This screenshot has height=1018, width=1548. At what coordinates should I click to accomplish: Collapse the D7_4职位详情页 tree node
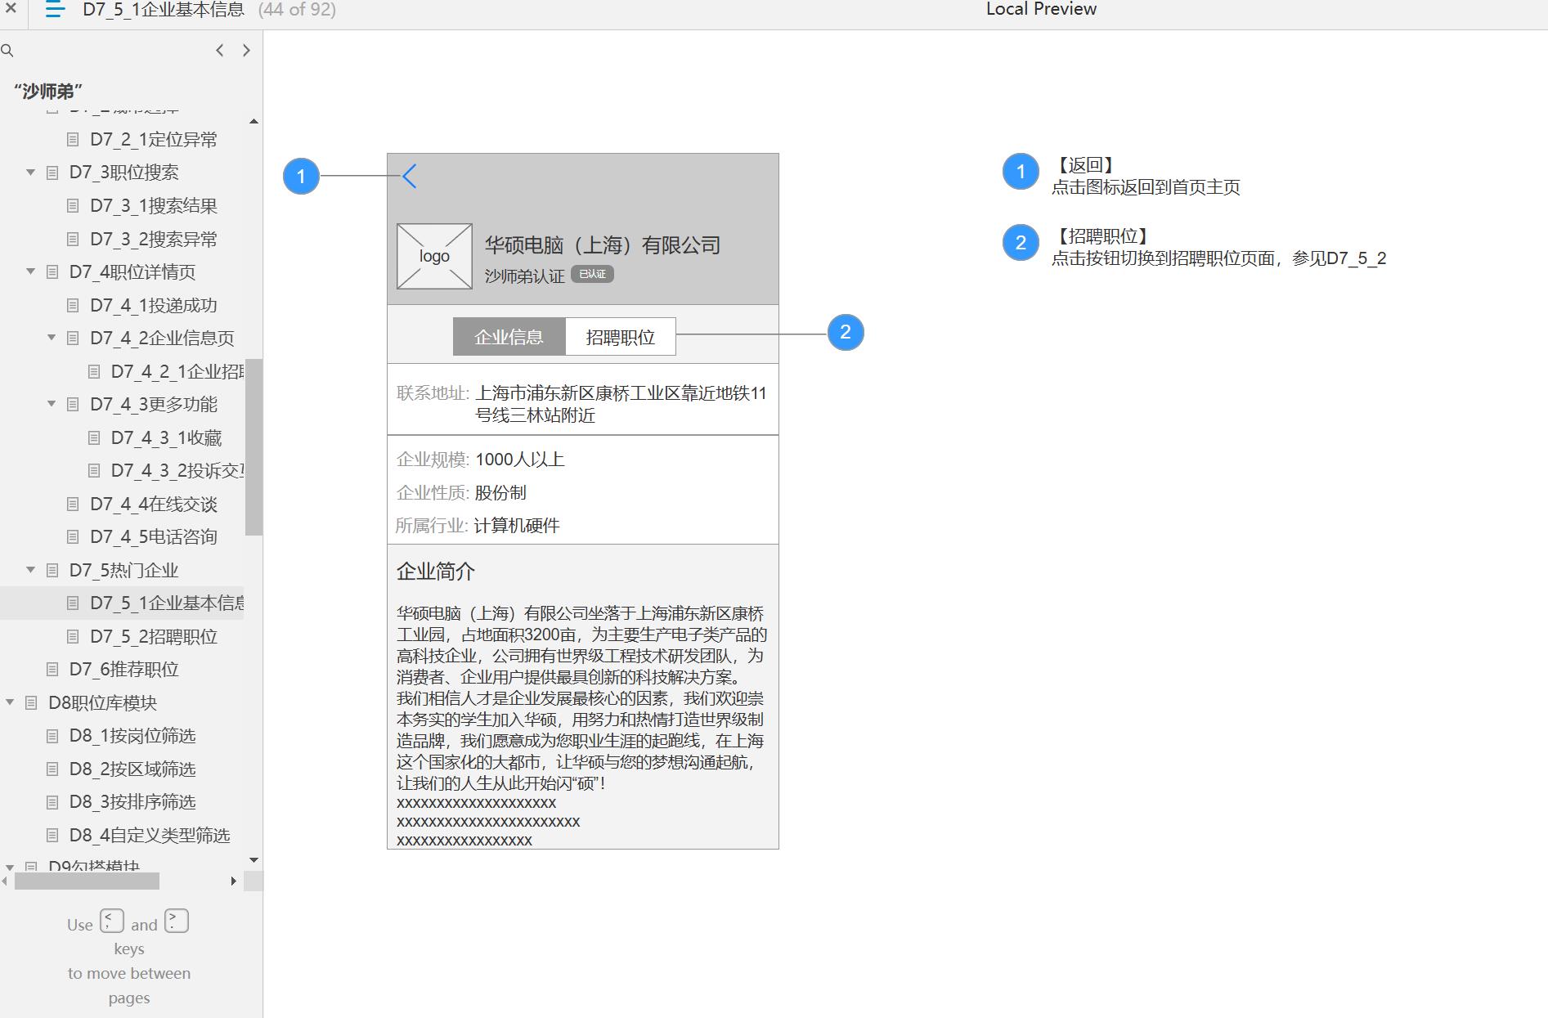[30, 271]
